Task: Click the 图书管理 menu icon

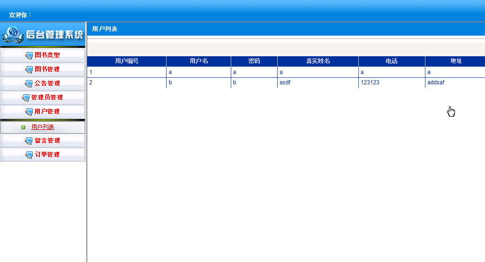Action: [29, 70]
